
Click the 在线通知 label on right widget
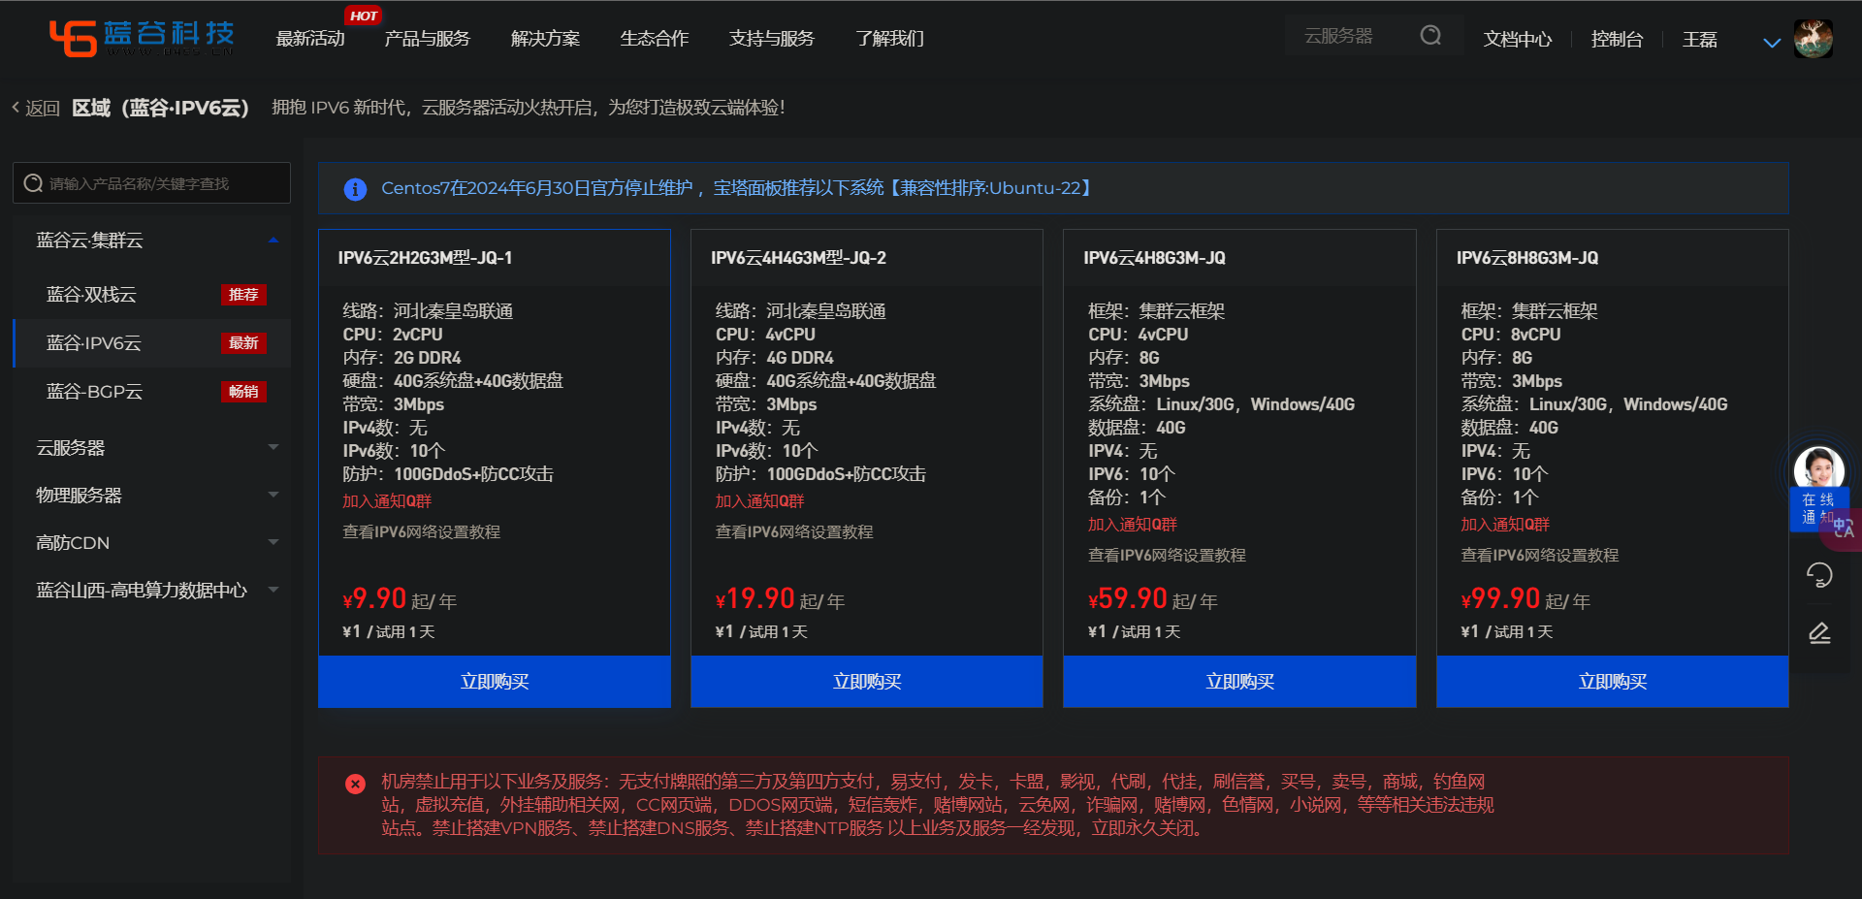(1818, 508)
